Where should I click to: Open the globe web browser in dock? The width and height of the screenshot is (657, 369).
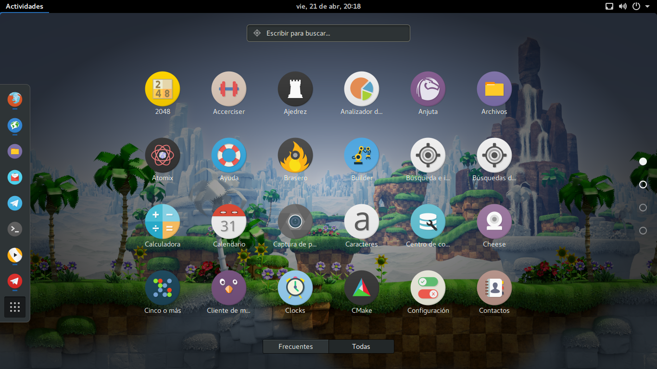[15, 125]
